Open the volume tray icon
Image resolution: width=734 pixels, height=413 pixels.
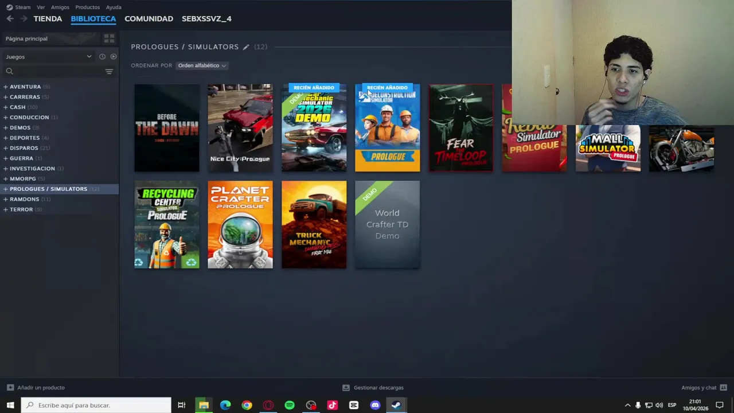click(x=659, y=405)
